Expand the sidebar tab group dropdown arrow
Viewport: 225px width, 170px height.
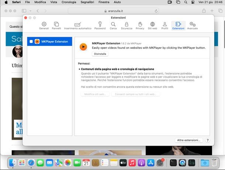[30, 11]
